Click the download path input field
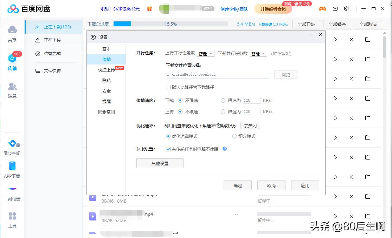 [218, 74]
